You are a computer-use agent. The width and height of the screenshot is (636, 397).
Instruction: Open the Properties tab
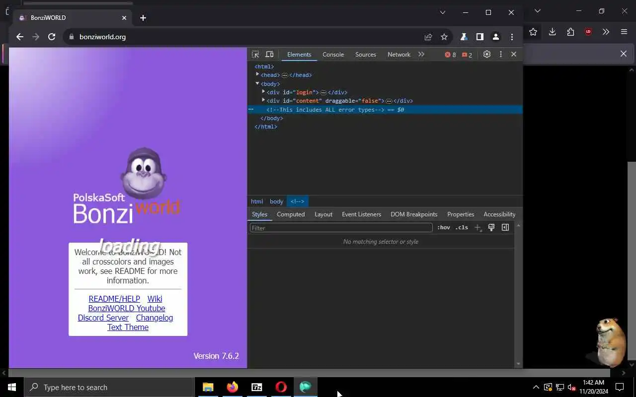[x=461, y=214]
